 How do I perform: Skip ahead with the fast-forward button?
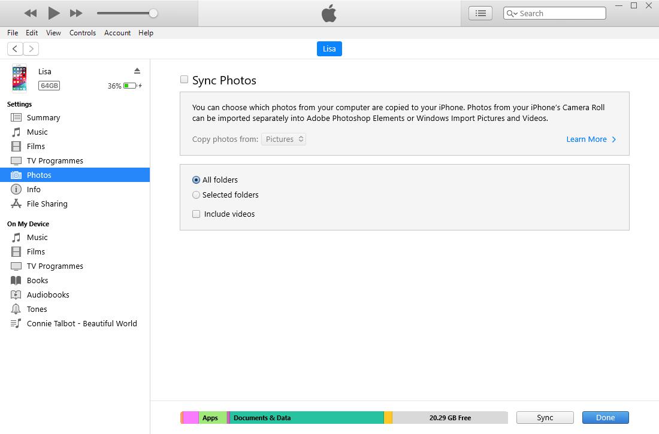point(76,13)
